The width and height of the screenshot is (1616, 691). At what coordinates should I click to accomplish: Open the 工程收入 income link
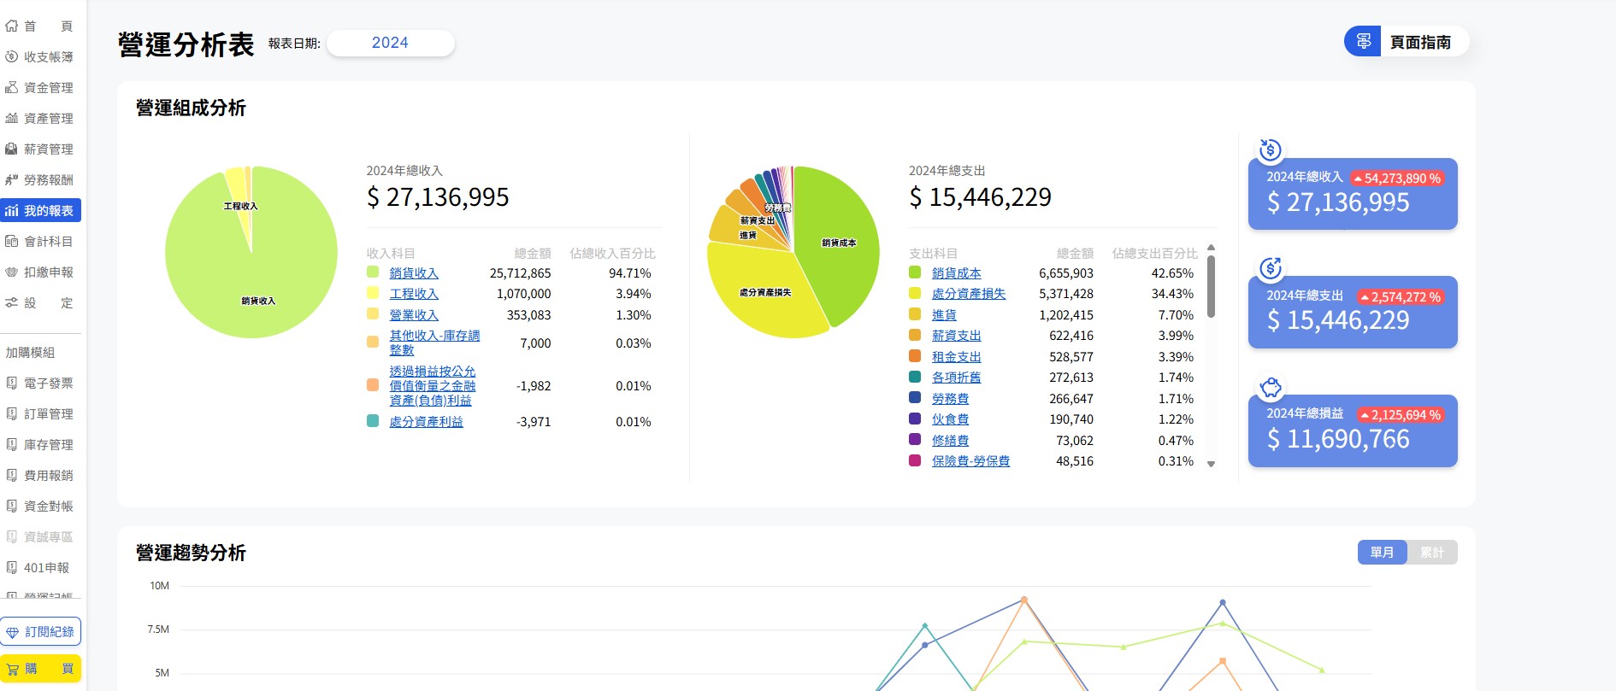tap(414, 294)
